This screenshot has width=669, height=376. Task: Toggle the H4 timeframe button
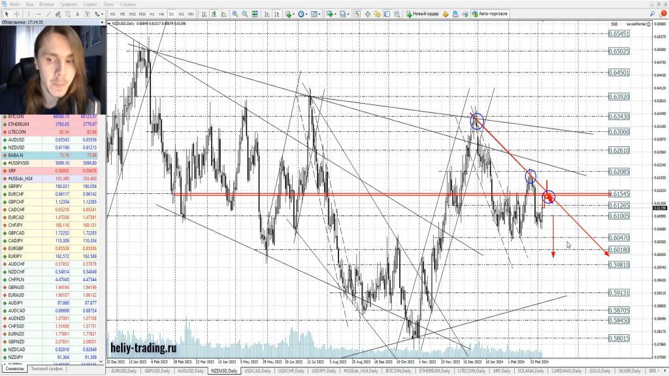161,13
